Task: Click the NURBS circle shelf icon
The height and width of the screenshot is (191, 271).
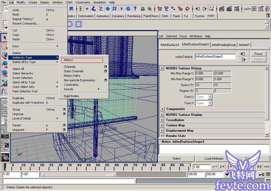Action: click(x=70, y=24)
